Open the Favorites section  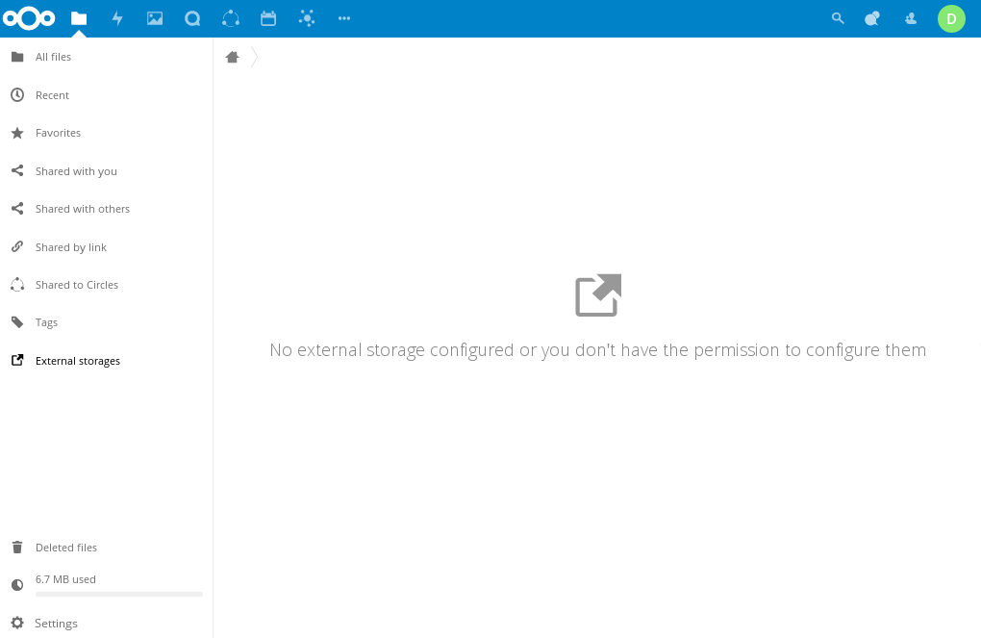pos(58,133)
